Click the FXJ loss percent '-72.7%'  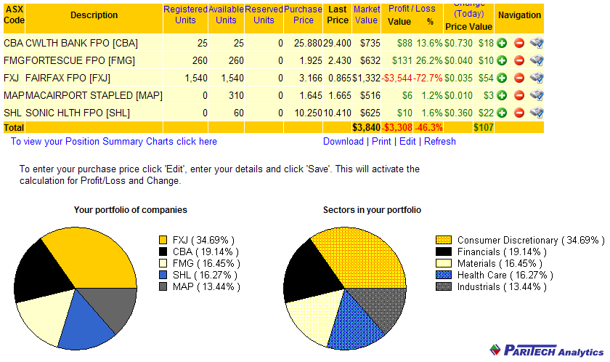click(428, 78)
